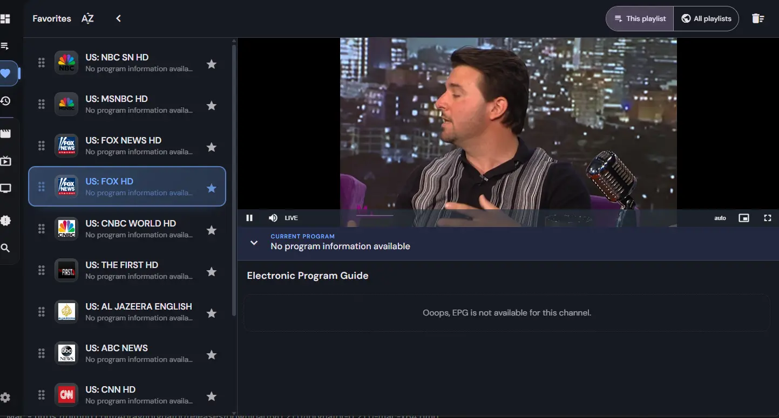The height and width of the screenshot is (418, 779).
Task: Click the playlist queue icon in sidebar
Action: pyautogui.click(x=5, y=46)
